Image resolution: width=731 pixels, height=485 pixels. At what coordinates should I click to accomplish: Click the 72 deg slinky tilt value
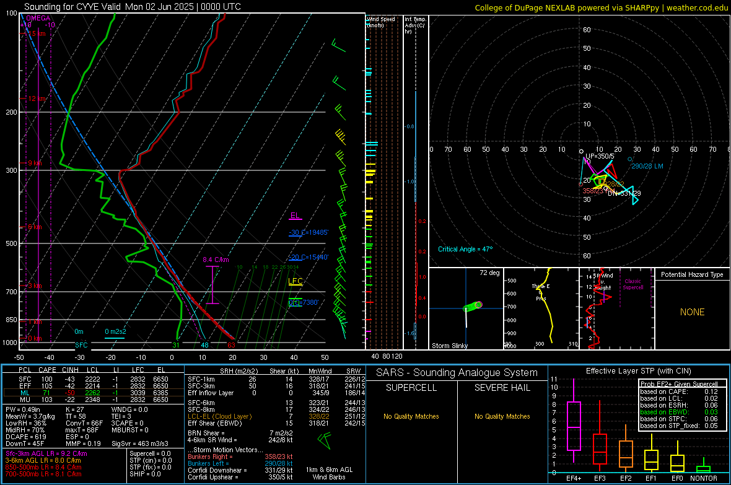tap(489, 273)
